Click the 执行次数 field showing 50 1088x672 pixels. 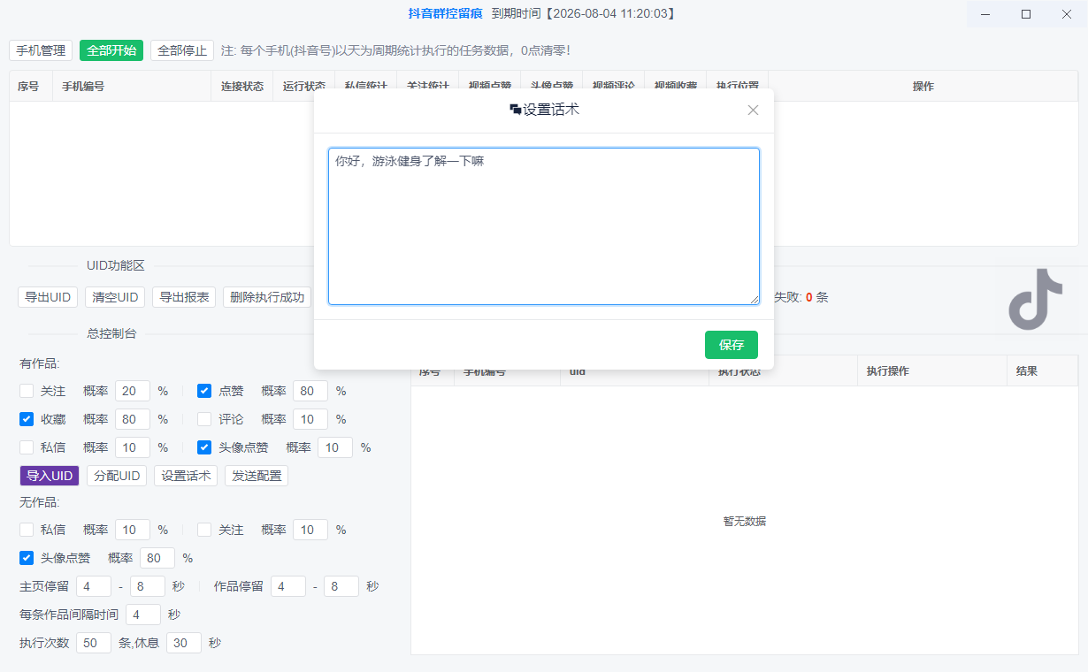pos(94,643)
